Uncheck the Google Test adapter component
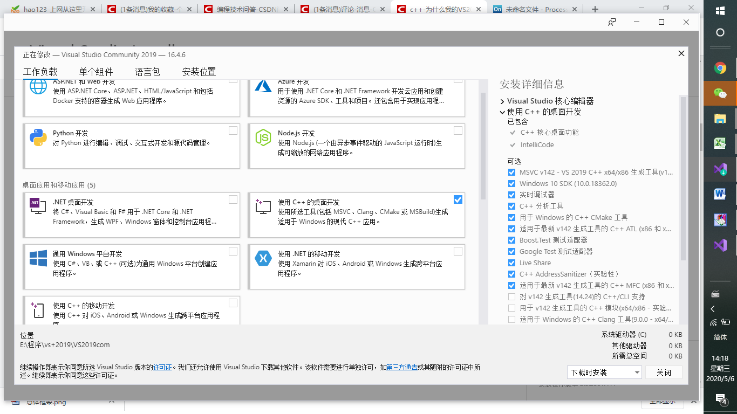 511,252
